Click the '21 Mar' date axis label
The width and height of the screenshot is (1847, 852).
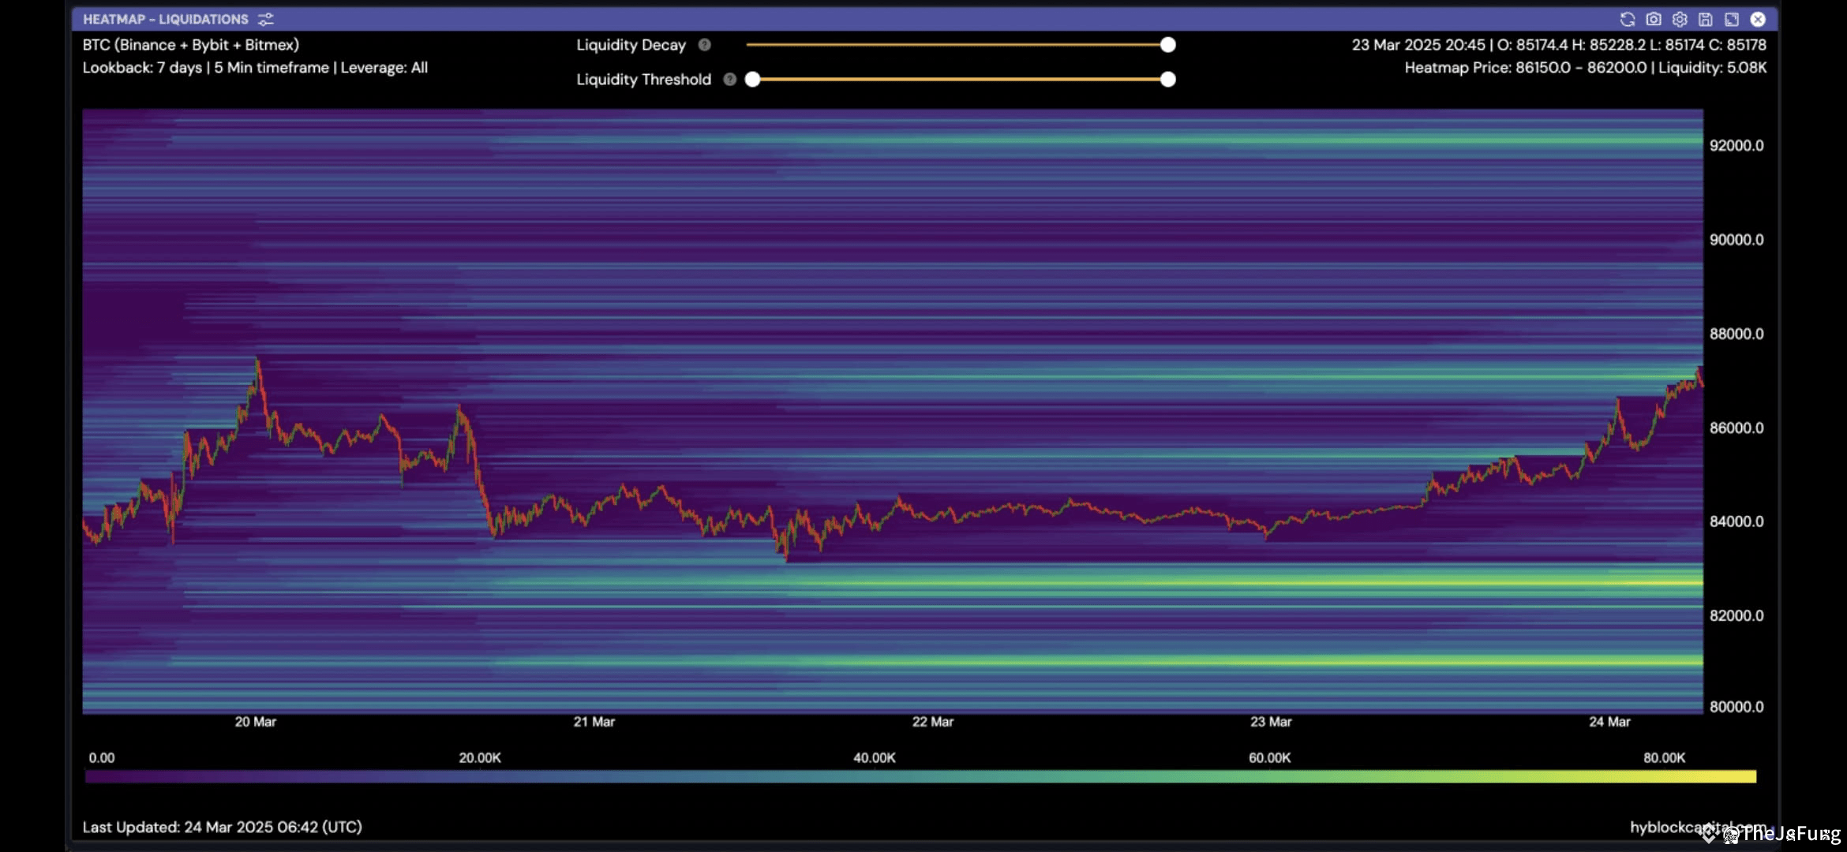(x=594, y=722)
